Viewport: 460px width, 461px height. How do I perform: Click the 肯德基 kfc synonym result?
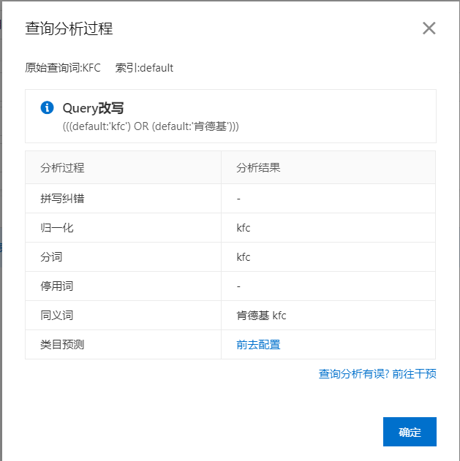click(x=261, y=316)
